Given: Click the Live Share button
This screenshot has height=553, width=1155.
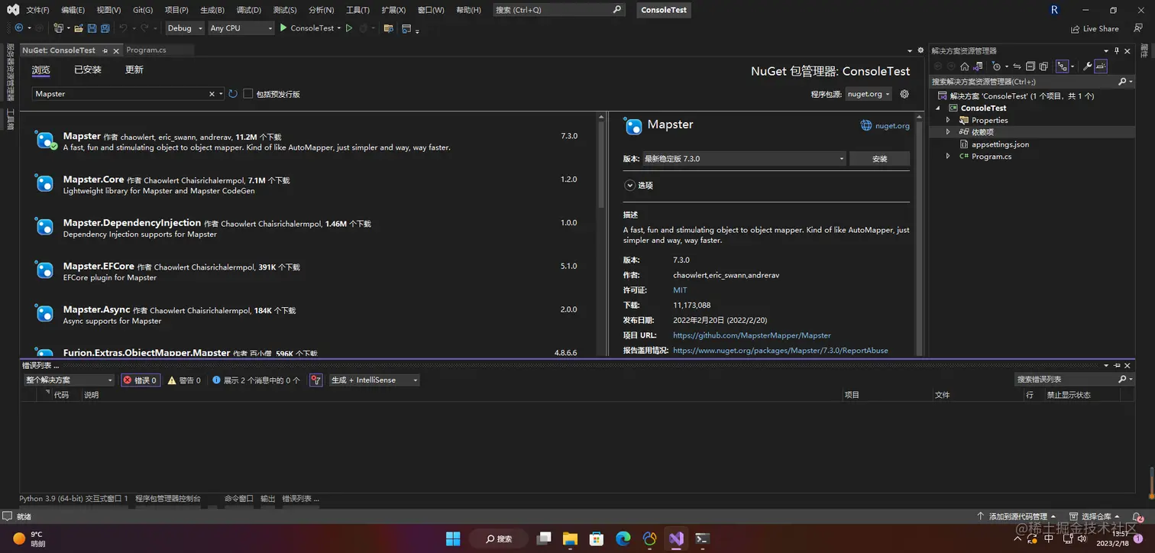Looking at the screenshot, I should click(x=1095, y=29).
